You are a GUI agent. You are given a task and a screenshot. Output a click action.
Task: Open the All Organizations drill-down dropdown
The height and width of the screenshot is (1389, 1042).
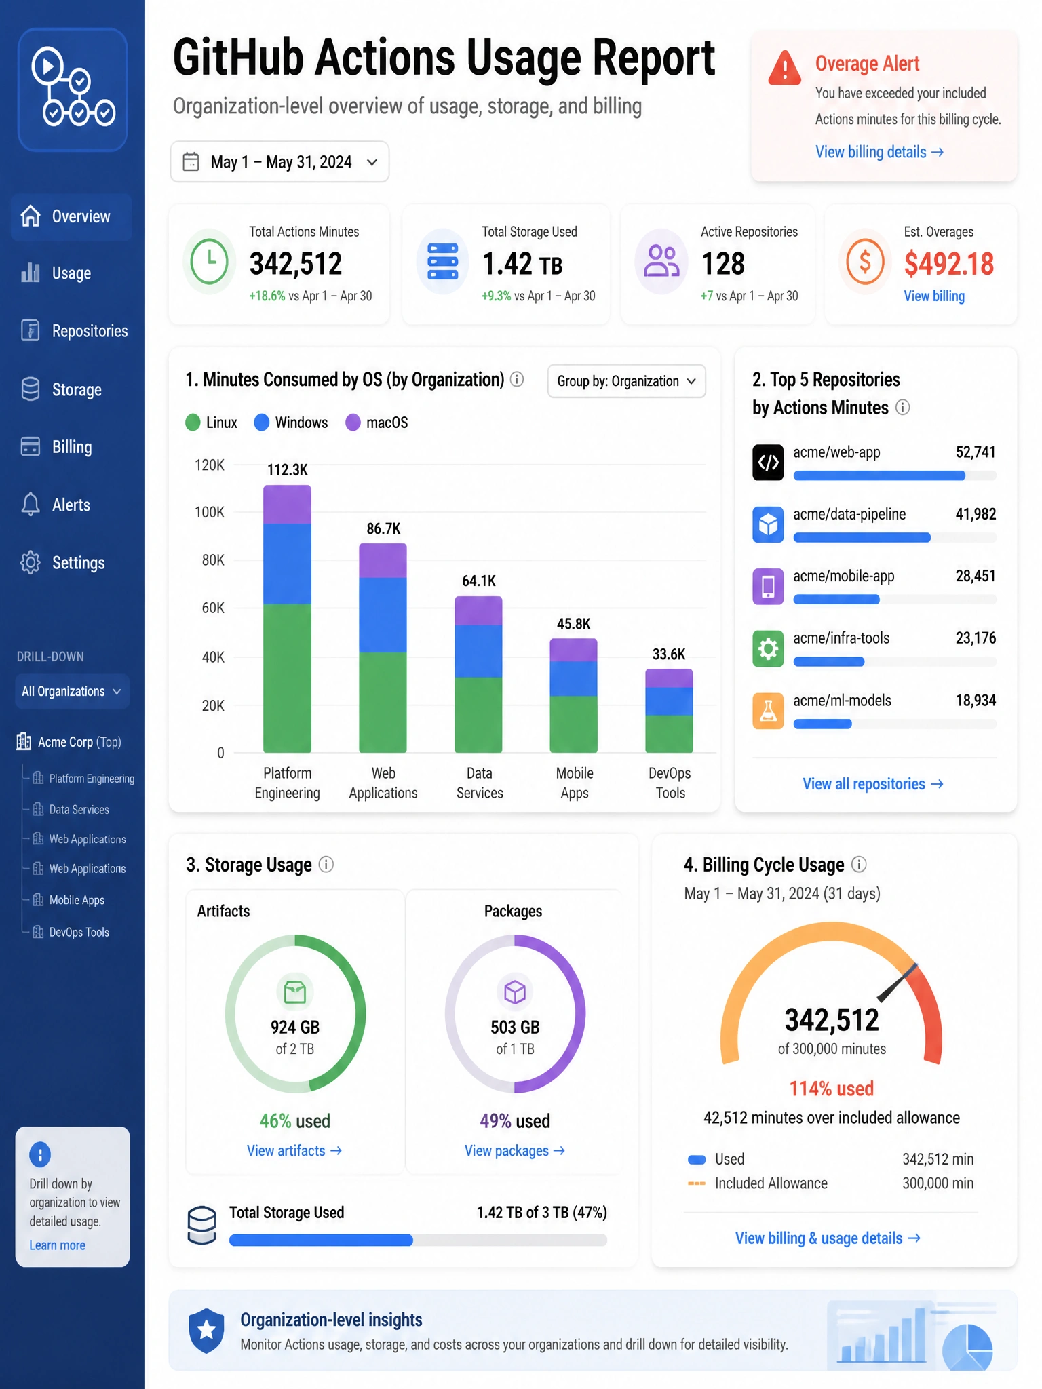(x=72, y=691)
